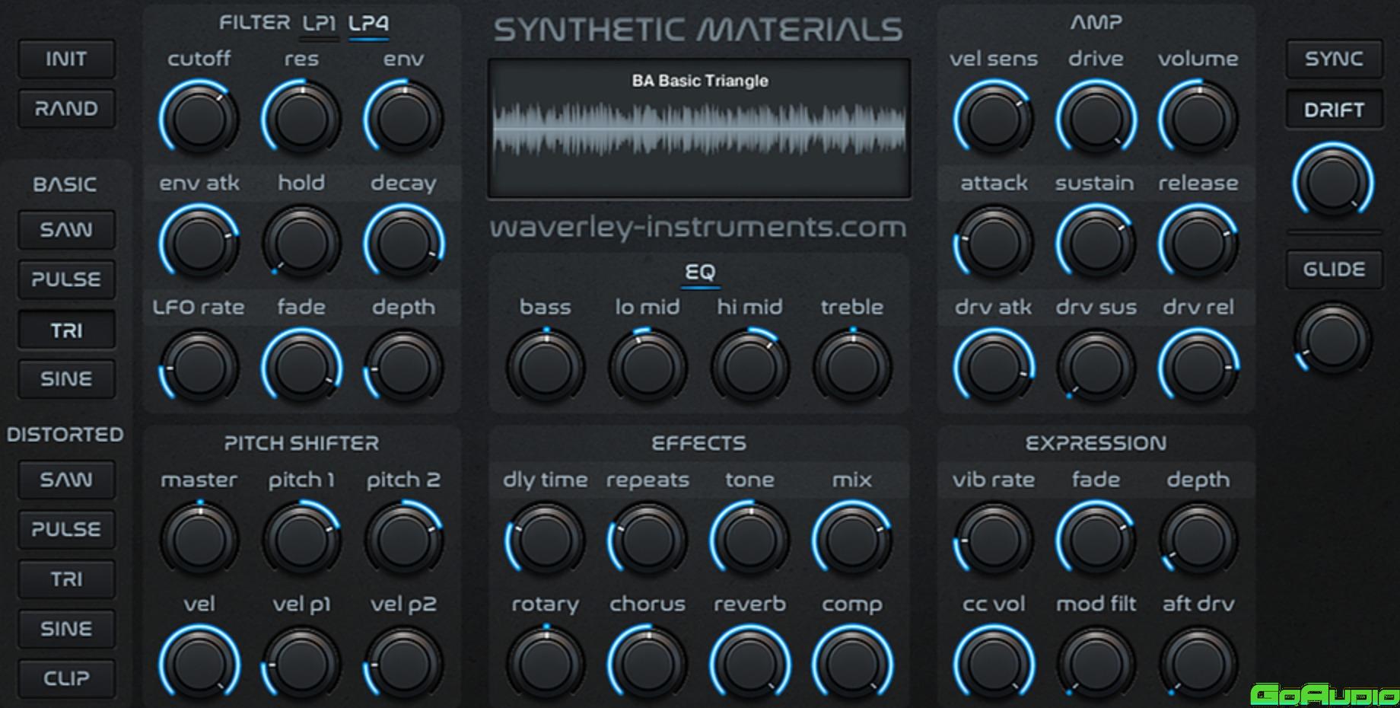Click the delay tone knob

pyautogui.click(x=749, y=539)
